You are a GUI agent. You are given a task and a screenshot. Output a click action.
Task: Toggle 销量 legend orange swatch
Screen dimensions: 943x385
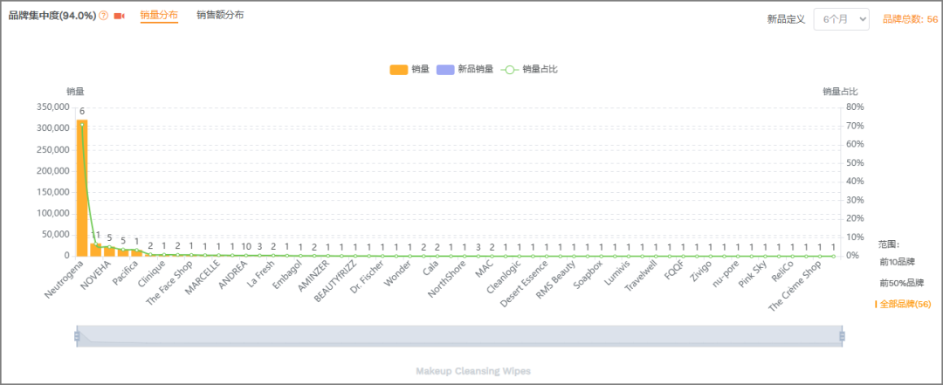[398, 69]
